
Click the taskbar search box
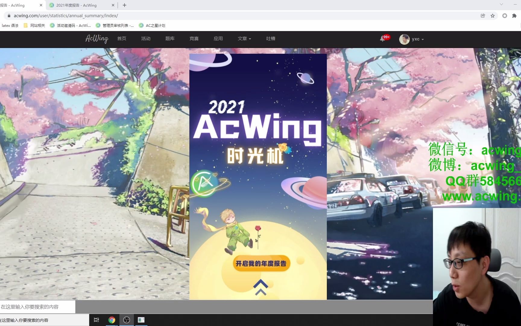pyautogui.click(x=44, y=320)
